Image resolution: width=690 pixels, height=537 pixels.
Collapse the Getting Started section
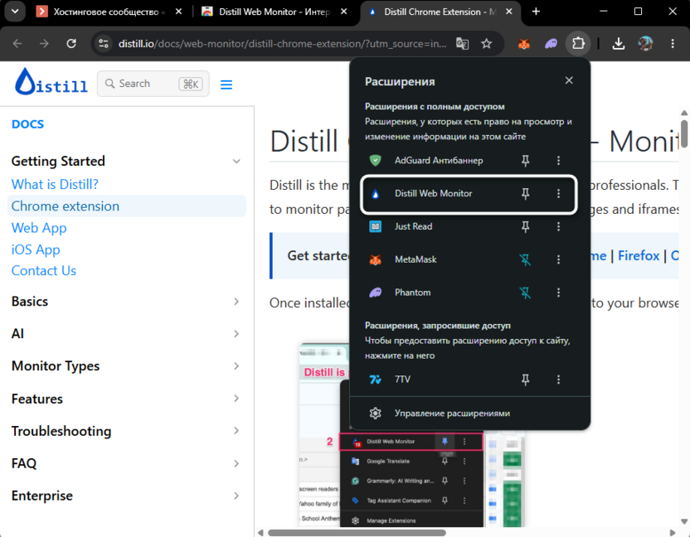tap(236, 162)
